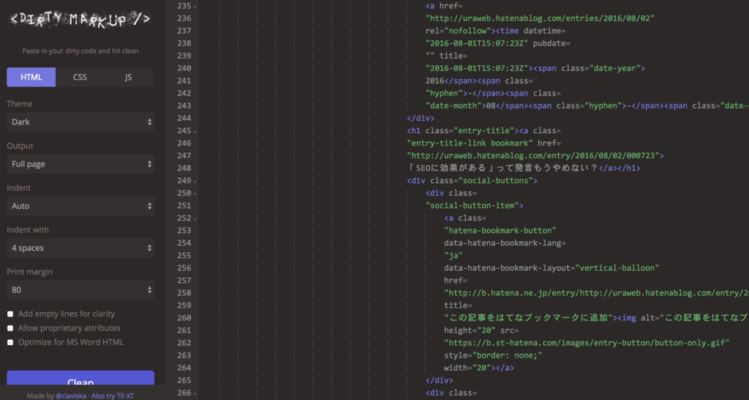Click the "vertical-balloon" attribute value
Screen dimensions: 749x400
pos(617,268)
